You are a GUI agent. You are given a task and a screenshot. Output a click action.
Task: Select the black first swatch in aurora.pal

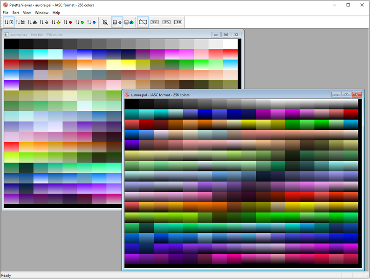[x=132, y=104]
